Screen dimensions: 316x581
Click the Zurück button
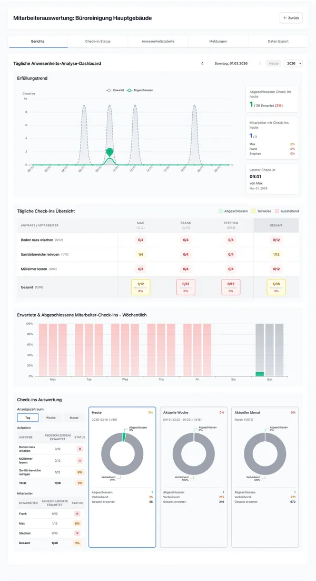coord(291,18)
